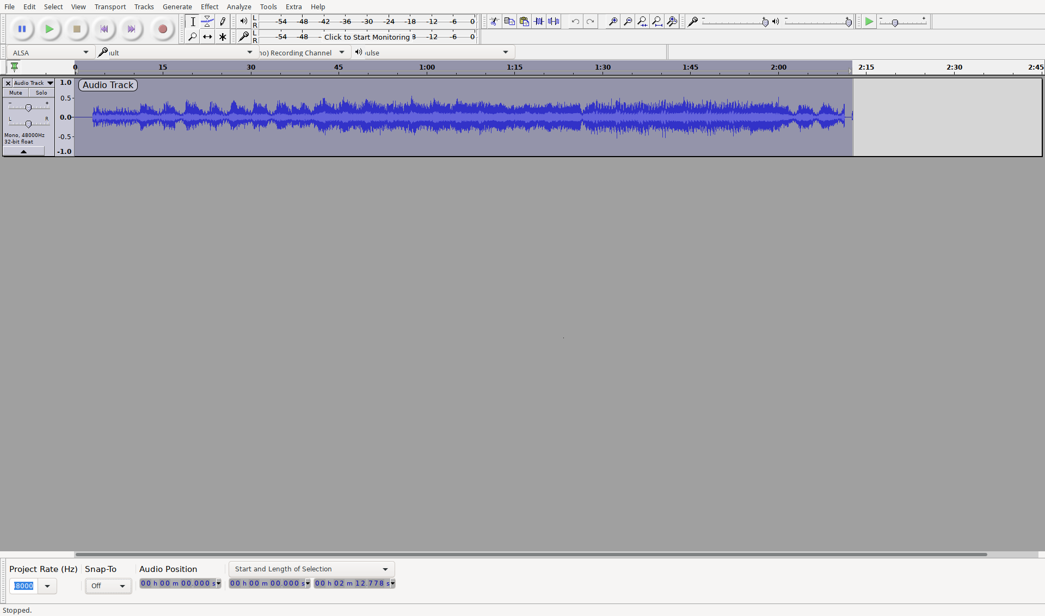1045x616 pixels.
Task: Open the Transport menu
Action: pos(110,7)
